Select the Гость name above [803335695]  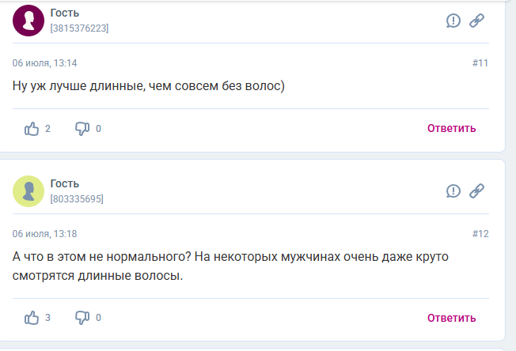pos(65,183)
